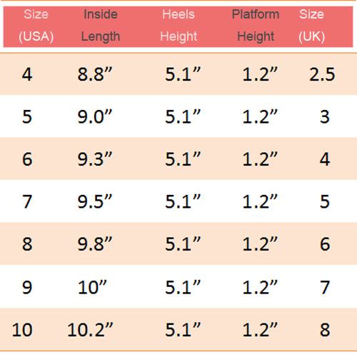Viewport: 357px width, 357px height.
Task: Select UK size 2.5 cell
Action: (322, 74)
